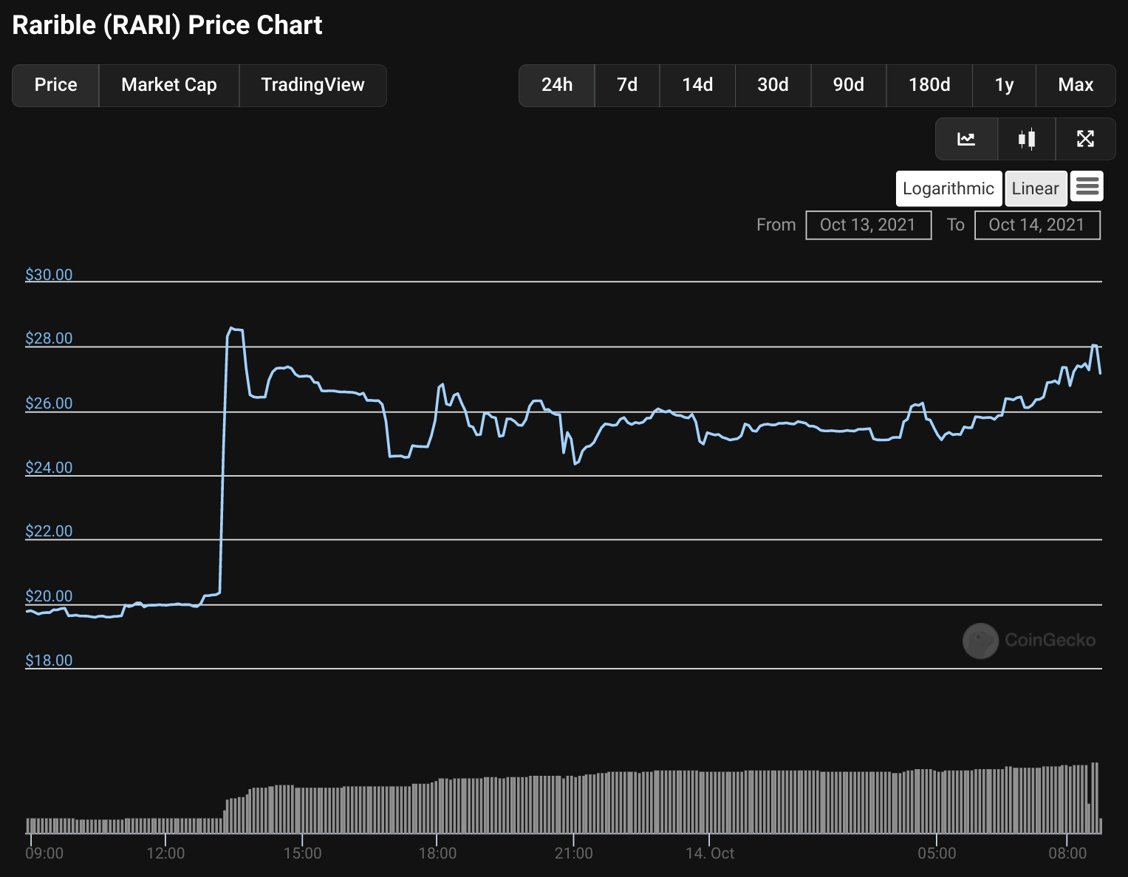This screenshot has height=877, width=1128.
Task: Click the 09:00 time axis label
Action: click(x=44, y=853)
